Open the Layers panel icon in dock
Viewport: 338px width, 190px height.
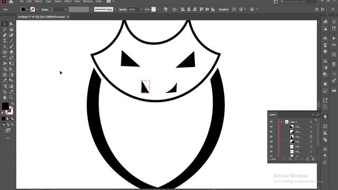pos(325,117)
